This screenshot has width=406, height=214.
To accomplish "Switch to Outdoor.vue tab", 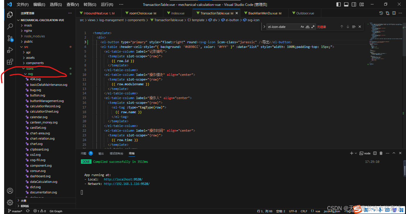I will [x=305, y=13].
